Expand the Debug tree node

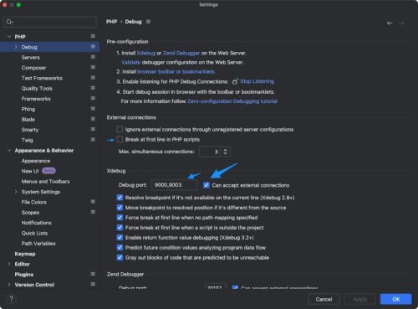16,47
